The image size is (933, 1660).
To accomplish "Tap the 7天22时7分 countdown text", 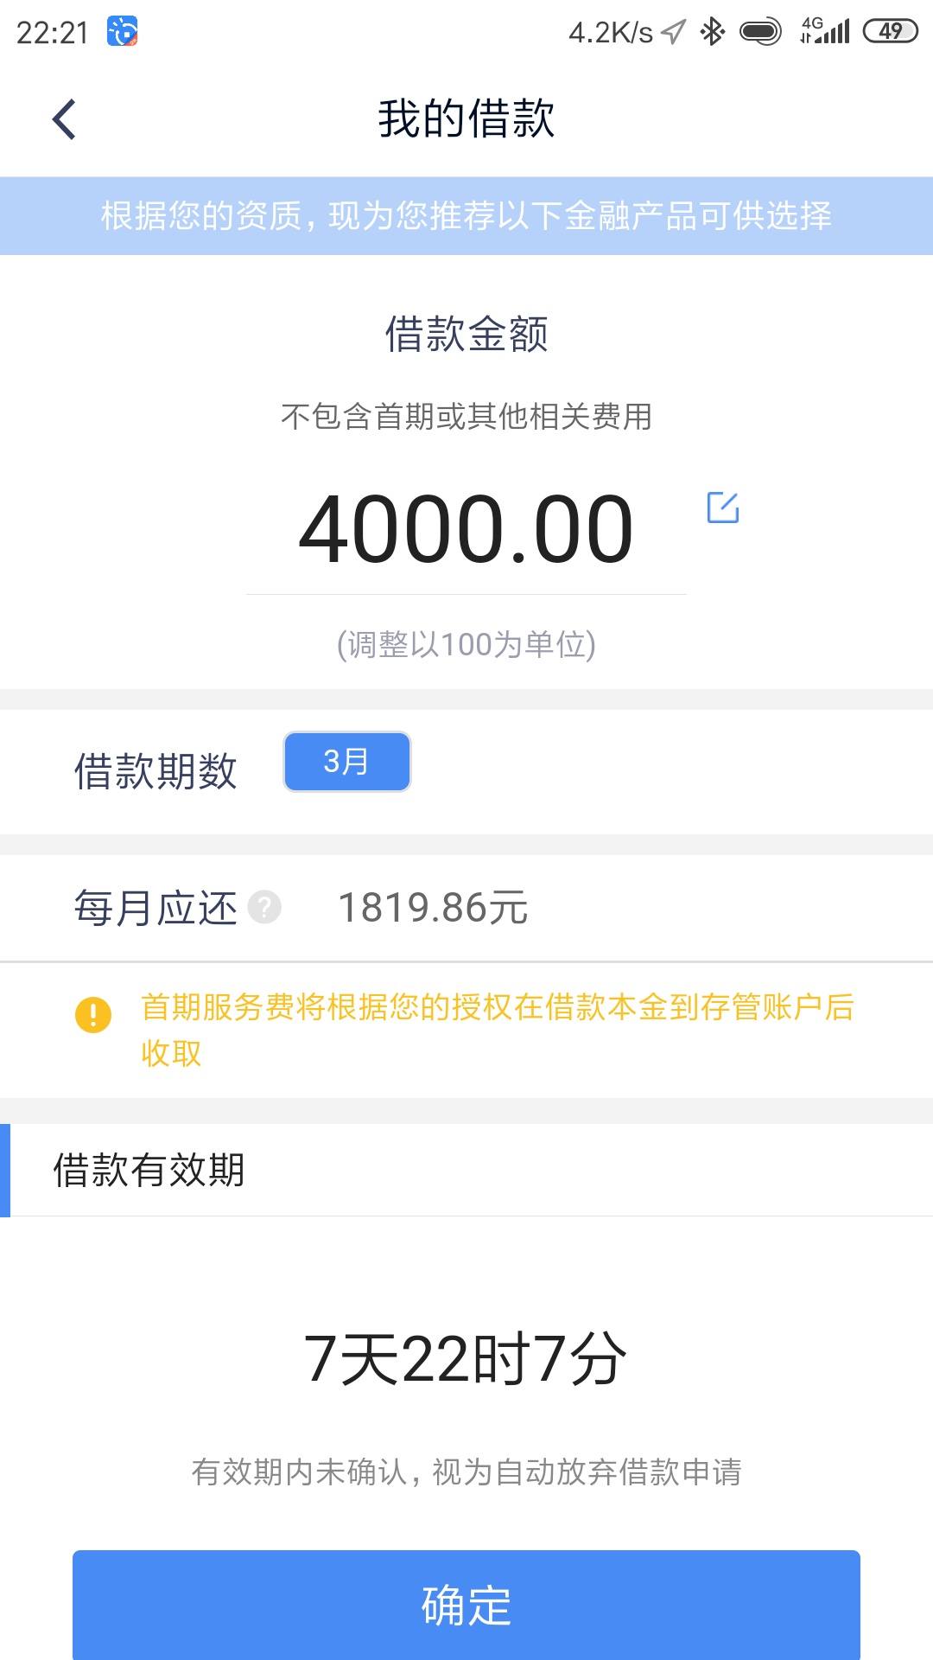I will [x=466, y=1359].
